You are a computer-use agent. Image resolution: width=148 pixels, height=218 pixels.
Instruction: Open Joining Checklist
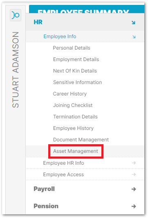click(x=73, y=105)
